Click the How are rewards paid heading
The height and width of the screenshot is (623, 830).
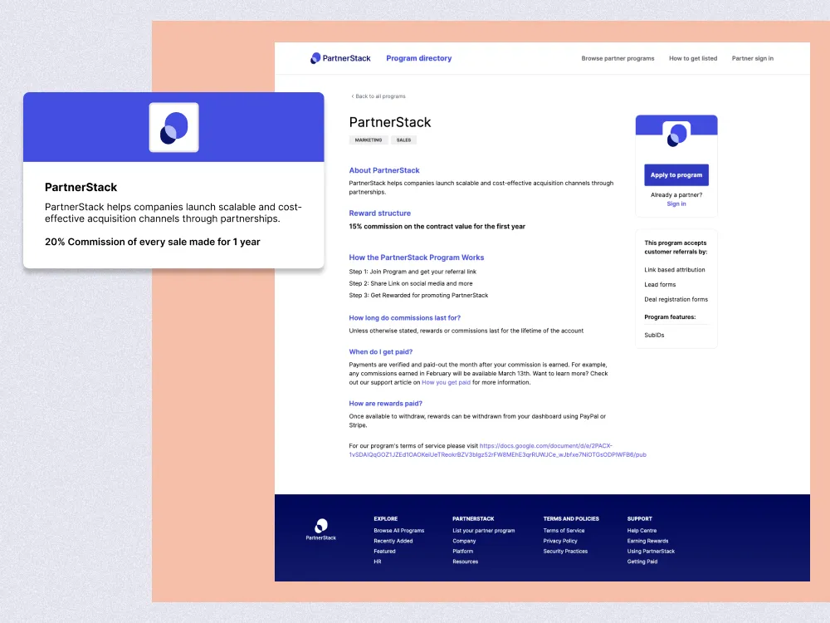[385, 403]
